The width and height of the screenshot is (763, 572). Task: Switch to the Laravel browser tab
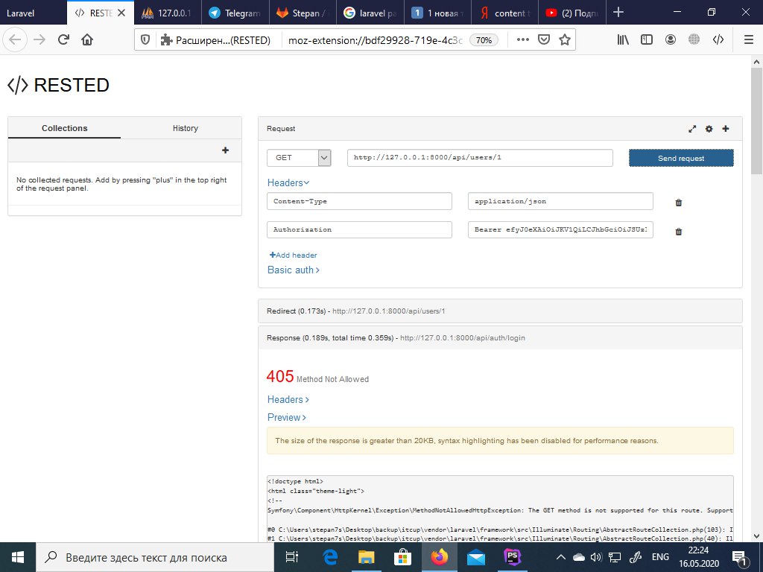pos(33,13)
